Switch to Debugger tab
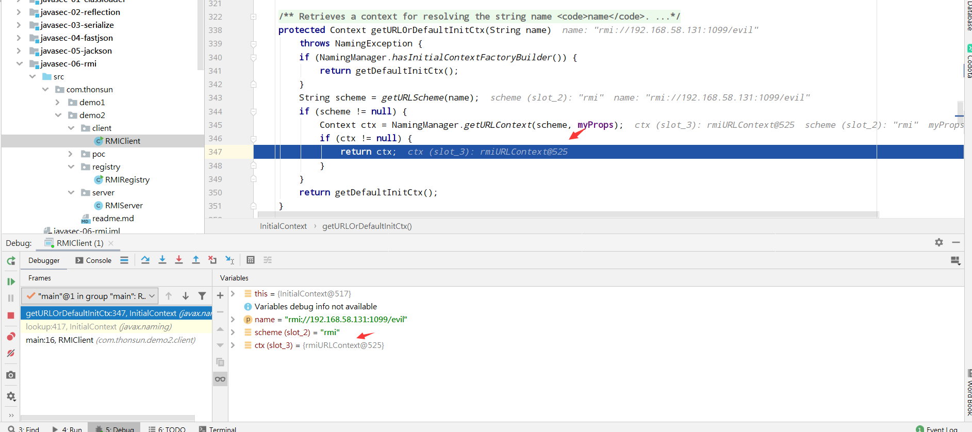The width and height of the screenshot is (972, 432). click(44, 260)
